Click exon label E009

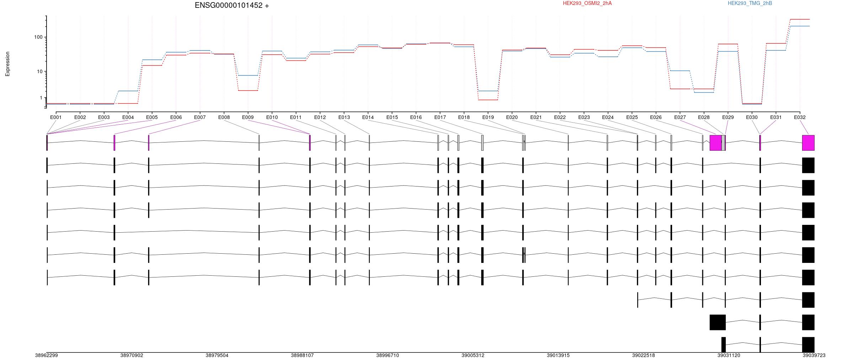click(248, 117)
